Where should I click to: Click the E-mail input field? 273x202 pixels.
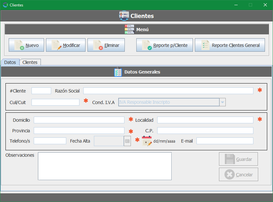click(225, 141)
